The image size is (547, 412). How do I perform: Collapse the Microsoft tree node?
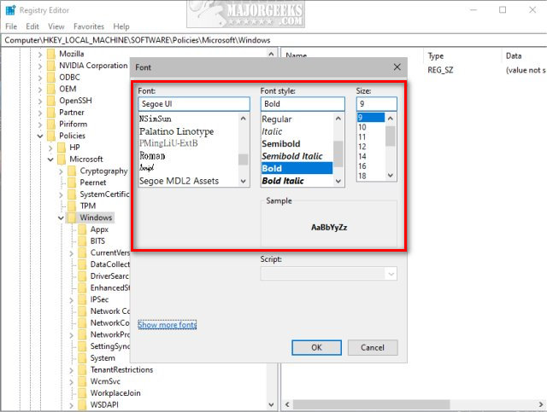(x=50, y=160)
